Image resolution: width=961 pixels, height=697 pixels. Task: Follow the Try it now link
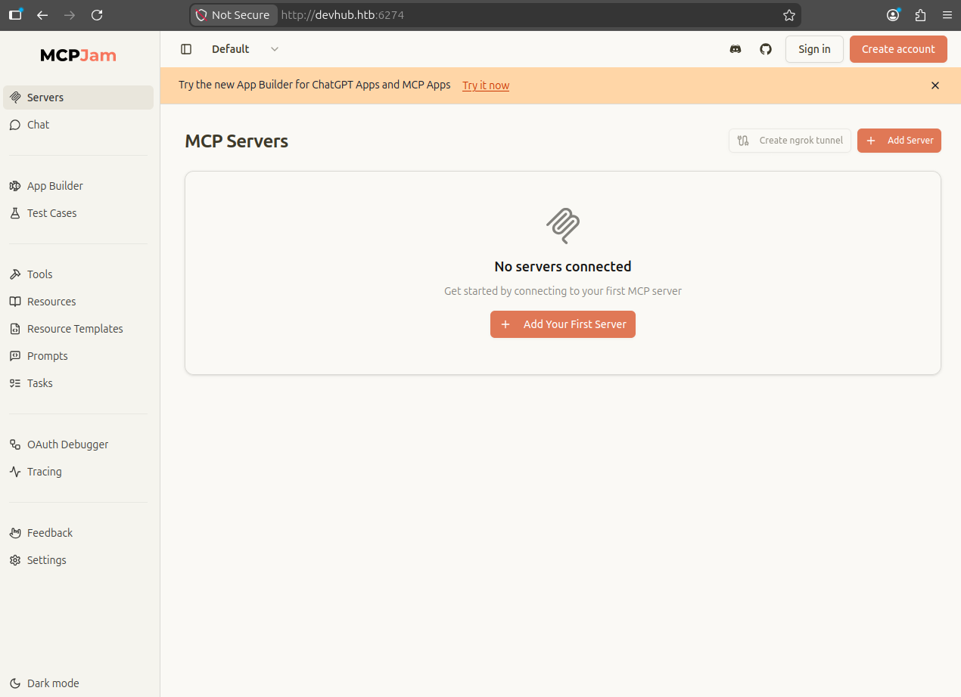486,85
